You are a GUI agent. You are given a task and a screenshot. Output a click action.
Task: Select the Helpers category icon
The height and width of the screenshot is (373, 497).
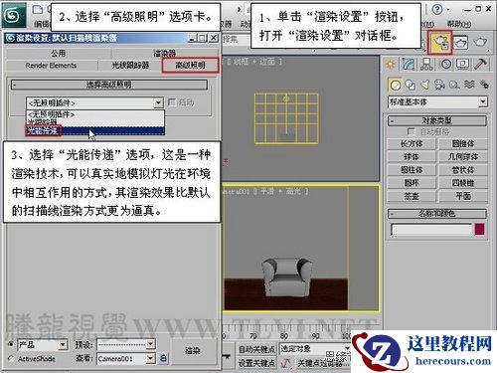point(454,86)
